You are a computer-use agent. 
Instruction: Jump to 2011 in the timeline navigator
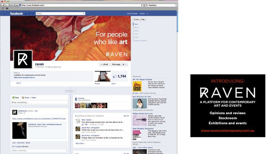coord(136,34)
